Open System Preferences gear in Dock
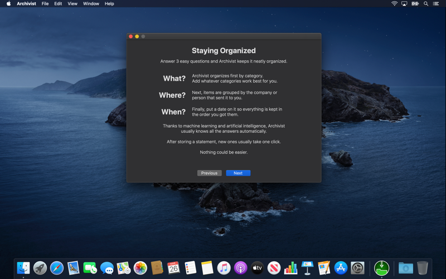 pos(357,268)
